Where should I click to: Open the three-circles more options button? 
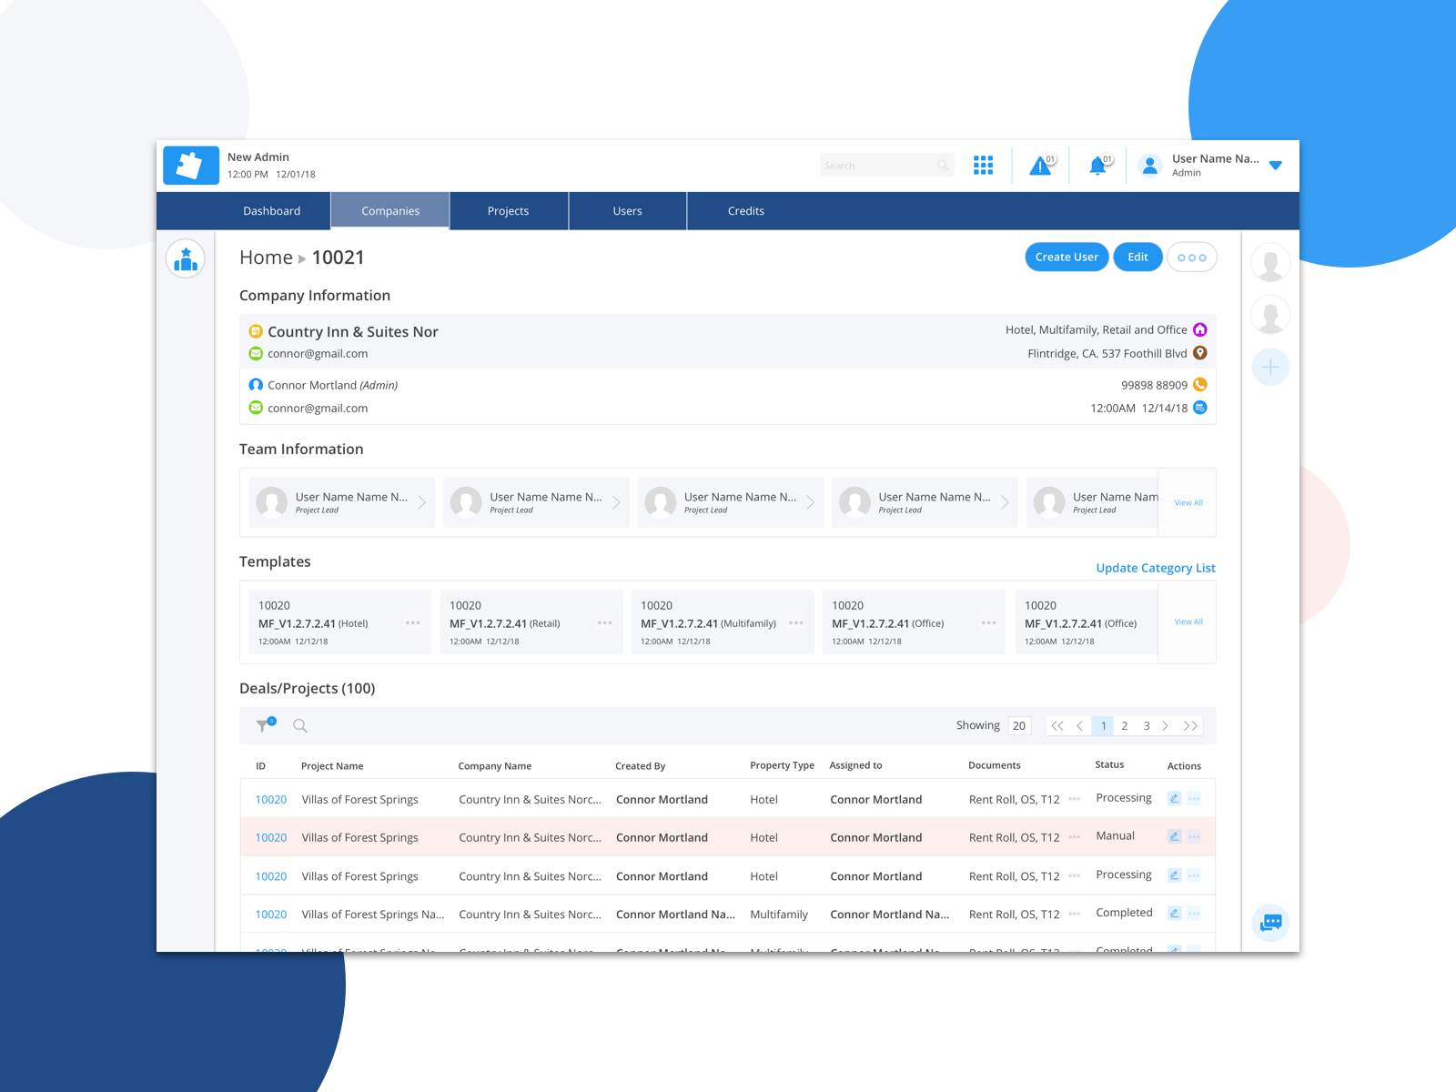(x=1192, y=258)
